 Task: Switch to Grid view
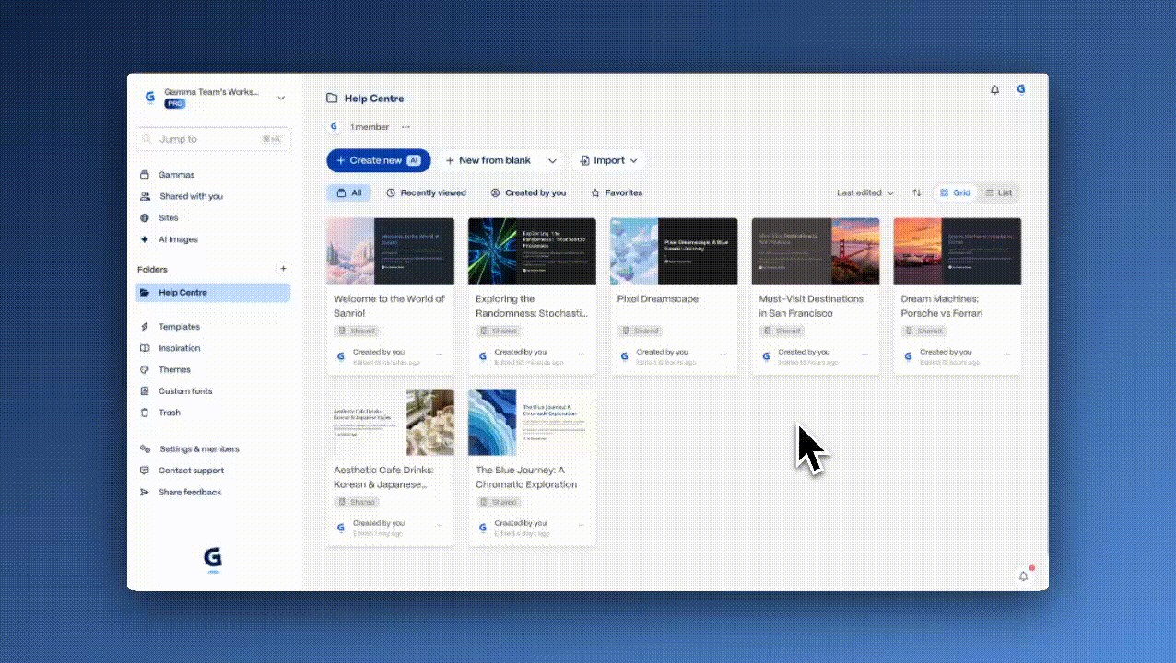tap(955, 193)
